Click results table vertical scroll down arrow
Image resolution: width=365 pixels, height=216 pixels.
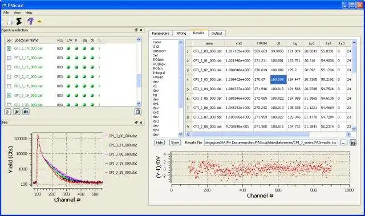tap(354, 129)
